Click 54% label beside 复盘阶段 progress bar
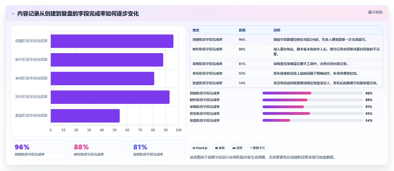Viewport: 394px width, 171px height. [369, 120]
